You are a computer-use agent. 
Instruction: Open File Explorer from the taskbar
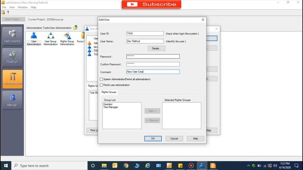104,166
